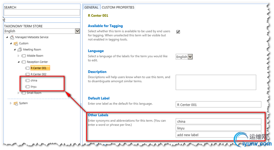Toggle the Available for Tagging checkbox
This screenshot has height=150, width=274.
pyautogui.click(x=178, y=32)
